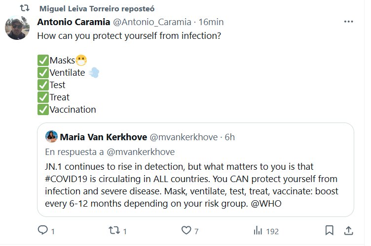This screenshot has width=371, height=246.
Task: Open the #COVID19 hashtag
Action: 66,180
